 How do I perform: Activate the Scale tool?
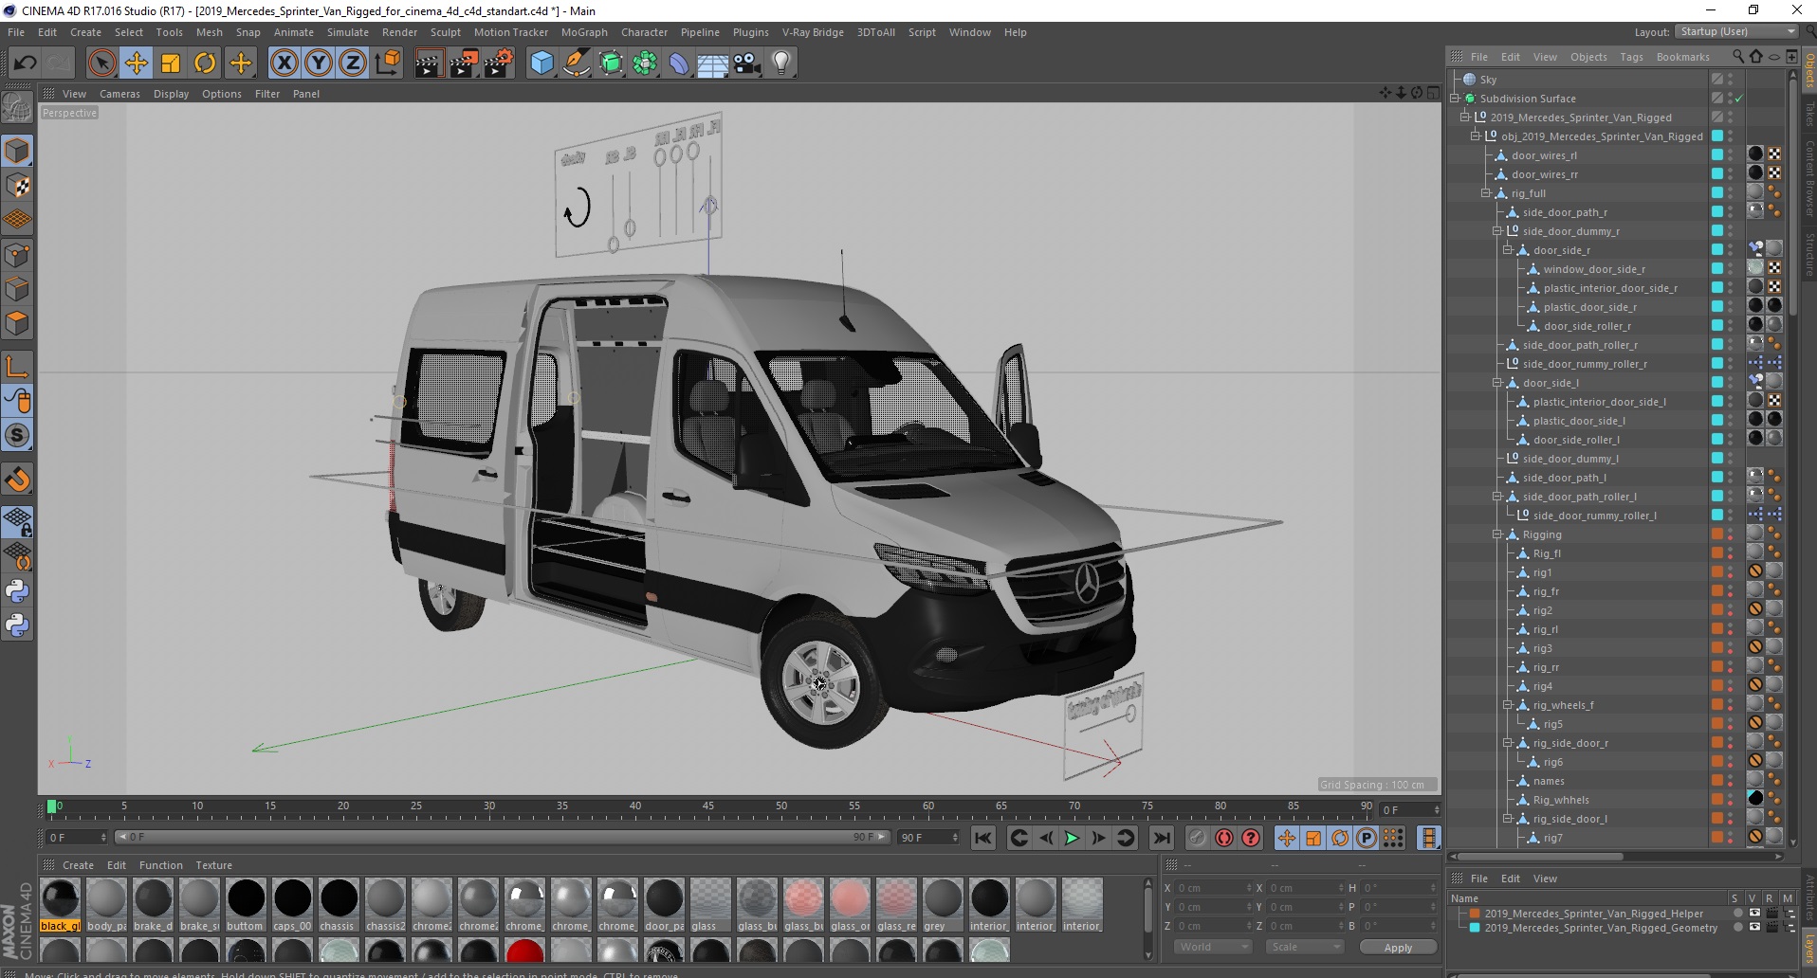tap(171, 63)
